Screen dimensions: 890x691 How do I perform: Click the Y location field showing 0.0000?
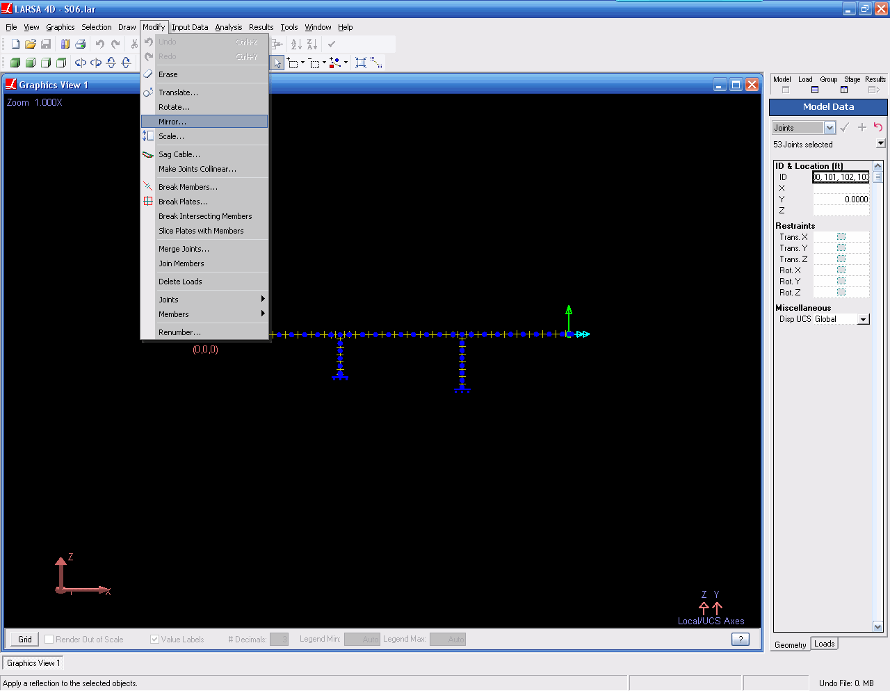[x=841, y=199]
